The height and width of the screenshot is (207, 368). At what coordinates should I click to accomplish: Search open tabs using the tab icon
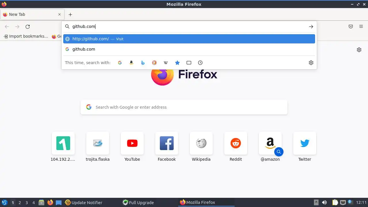pos(189,63)
